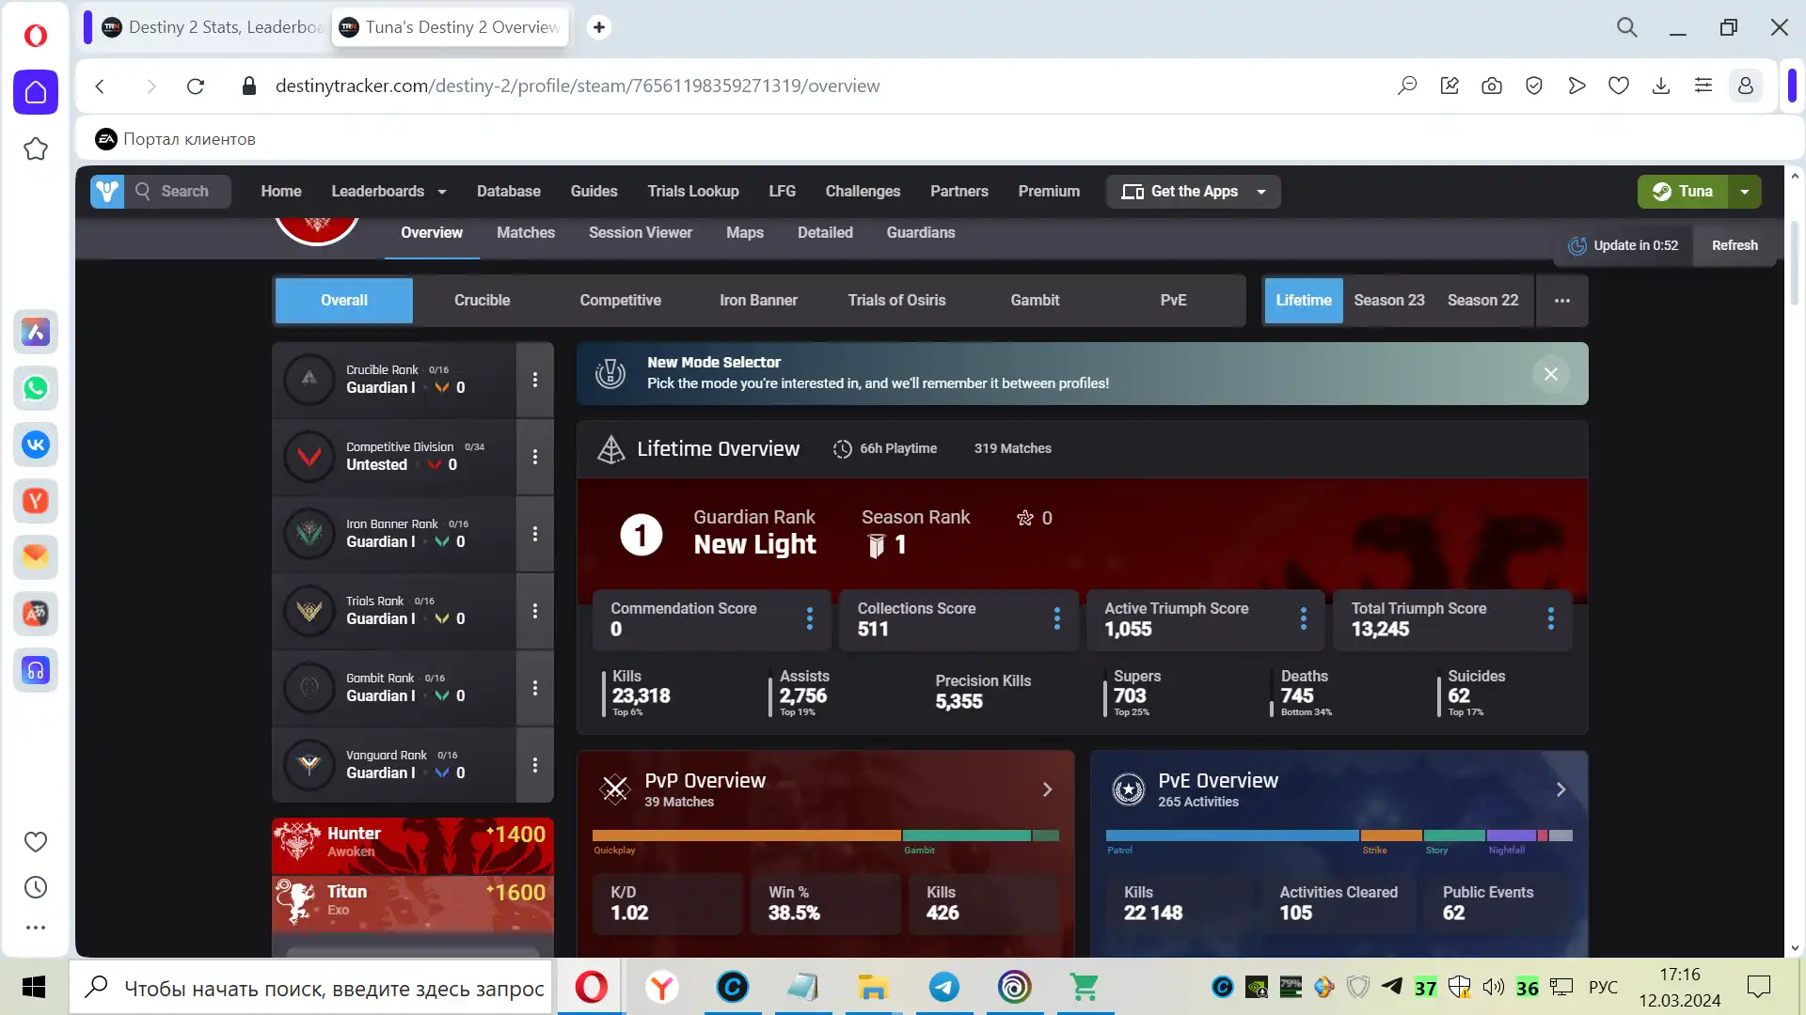Click the site Search field

179,192
